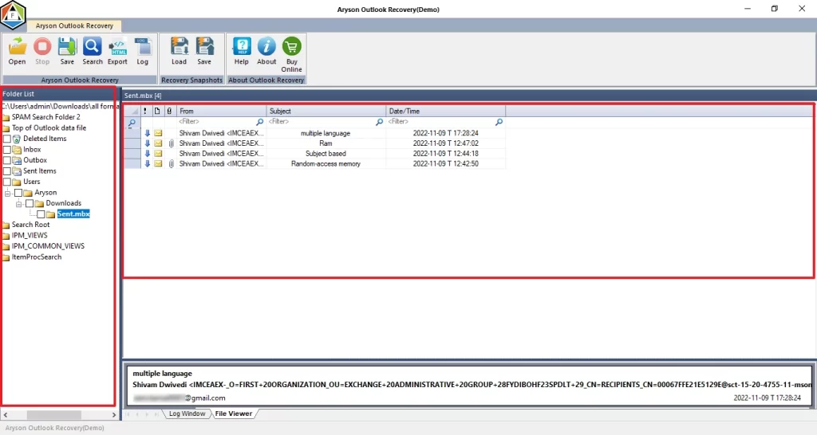The width and height of the screenshot is (817, 435).
Task: Select the Aryson Outlook Recovery ribbon tab
Action: (x=74, y=25)
